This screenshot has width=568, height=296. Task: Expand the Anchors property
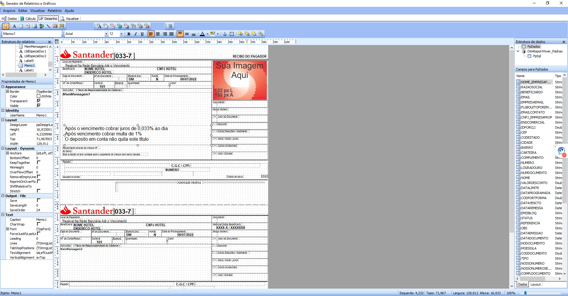7,153
